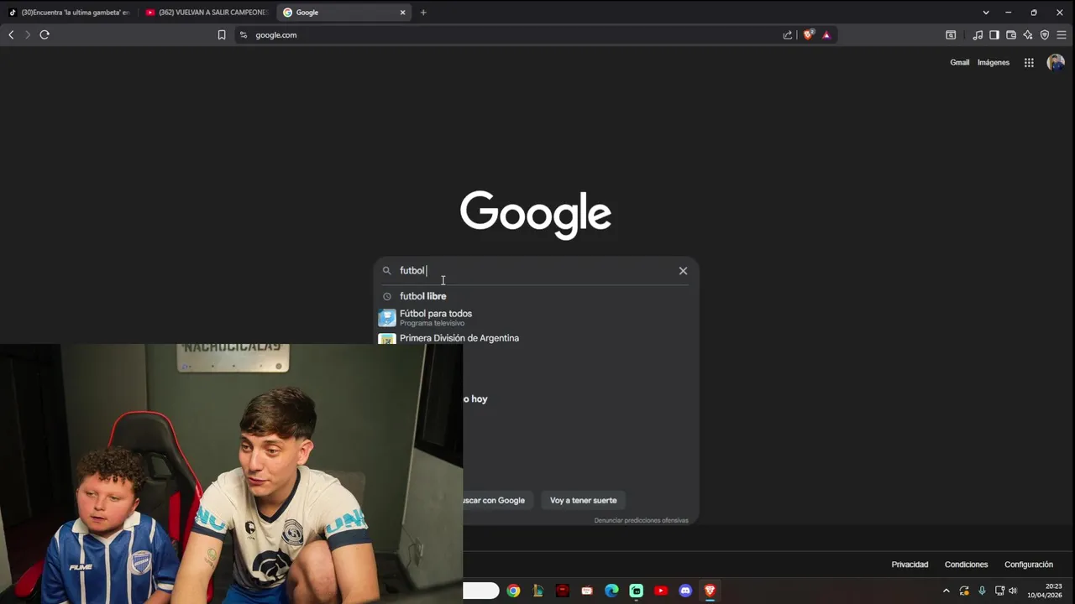1075x604 pixels.
Task: Open Discord from the taskbar
Action: (685, 591)
